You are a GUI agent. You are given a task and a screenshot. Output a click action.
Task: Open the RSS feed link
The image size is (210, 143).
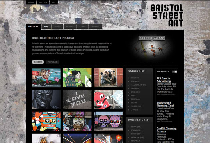click(53, 2)
